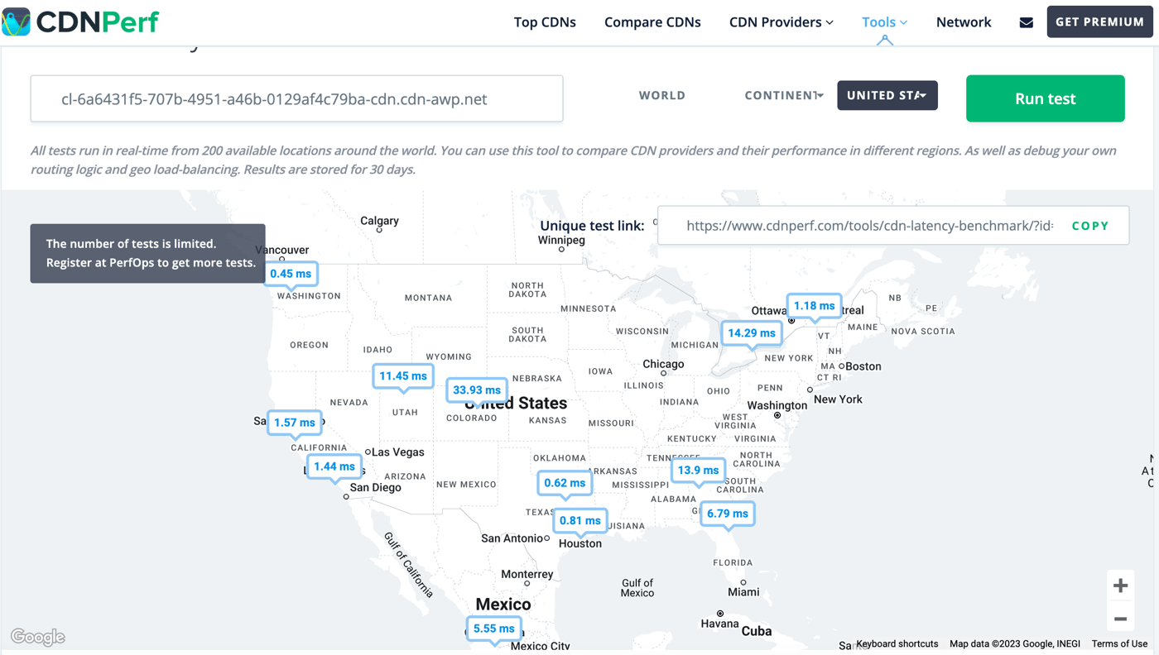Focus the CDN hostname input field
Viewport: 1159px width, 655px height.
[x=296, y=98]
